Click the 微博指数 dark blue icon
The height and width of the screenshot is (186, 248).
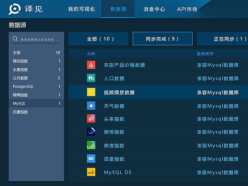pos(91,132)
